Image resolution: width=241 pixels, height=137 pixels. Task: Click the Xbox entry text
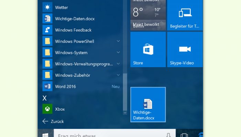click(60, 109)
